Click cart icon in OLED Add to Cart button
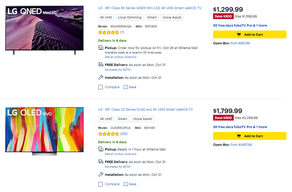The width and height of the screenshot is (292, 192). (x=239, y=136)
